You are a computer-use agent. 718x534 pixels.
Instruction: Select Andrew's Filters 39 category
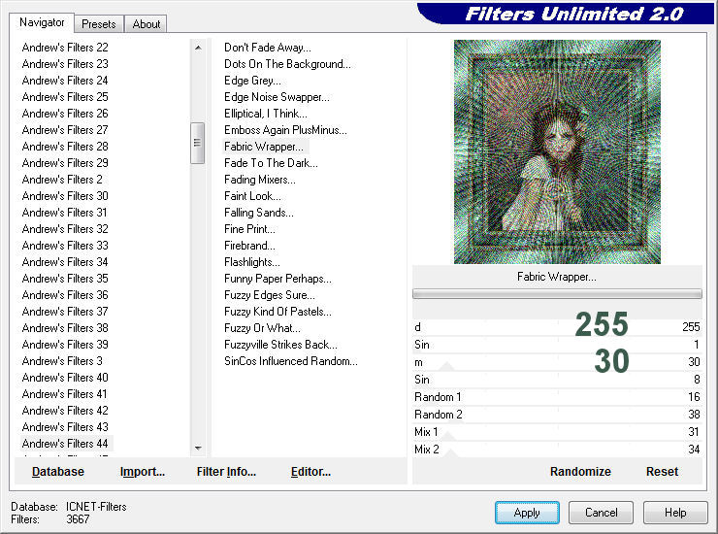65,345
